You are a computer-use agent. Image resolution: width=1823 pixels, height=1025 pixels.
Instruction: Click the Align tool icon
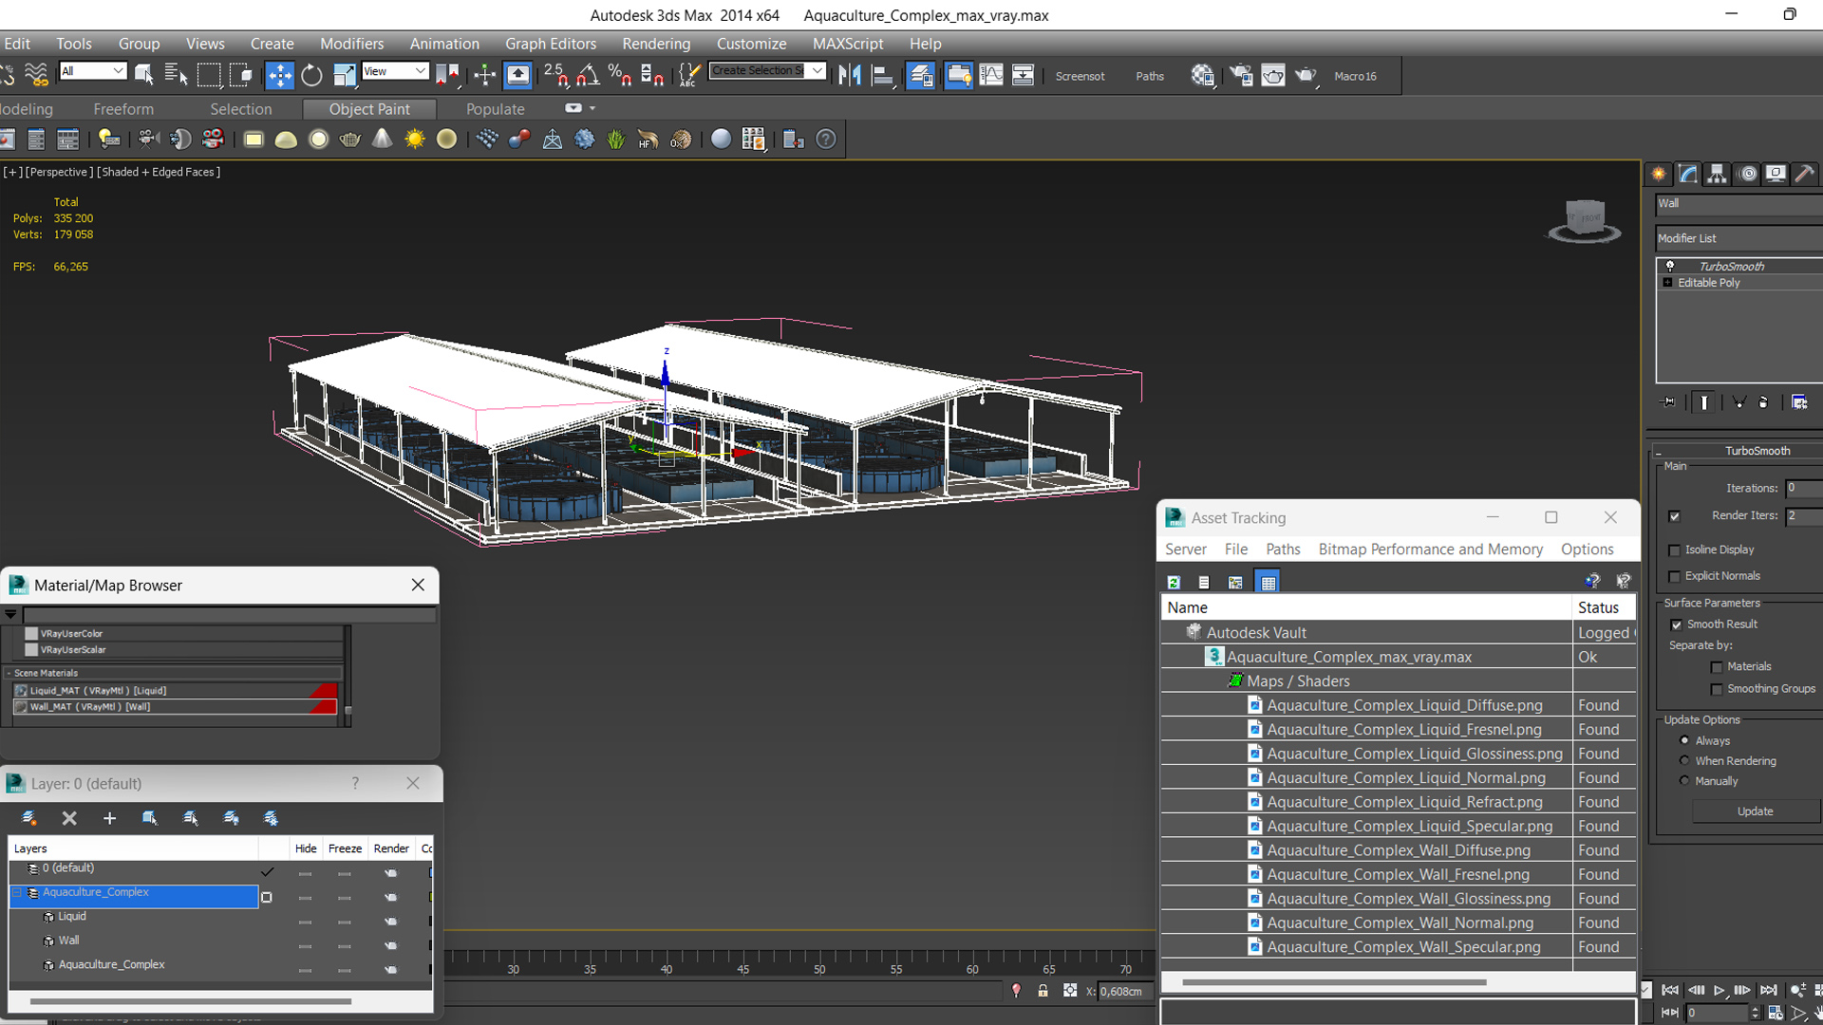[x=883, y=76]
